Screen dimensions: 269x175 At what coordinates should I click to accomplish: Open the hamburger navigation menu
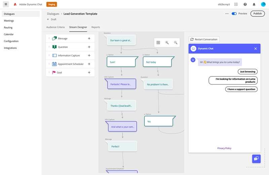pos(6,4)
